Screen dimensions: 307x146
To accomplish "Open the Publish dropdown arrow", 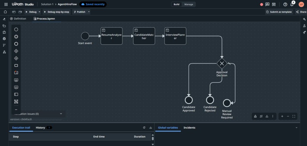I will coord(89,12).
